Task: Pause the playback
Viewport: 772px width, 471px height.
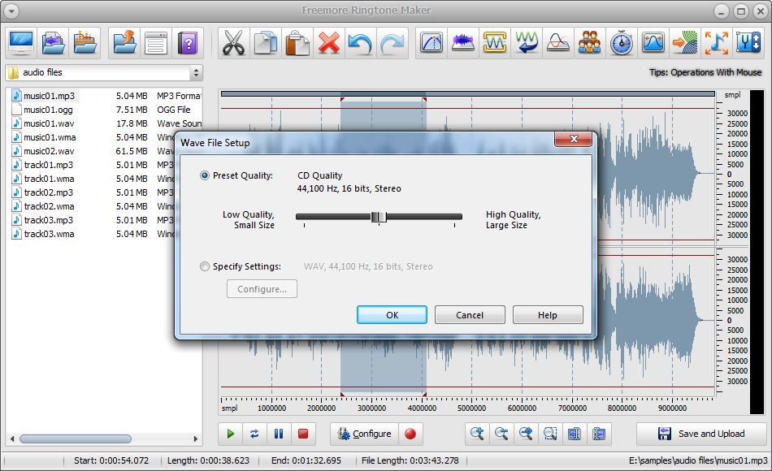Action: pos(279,434)
